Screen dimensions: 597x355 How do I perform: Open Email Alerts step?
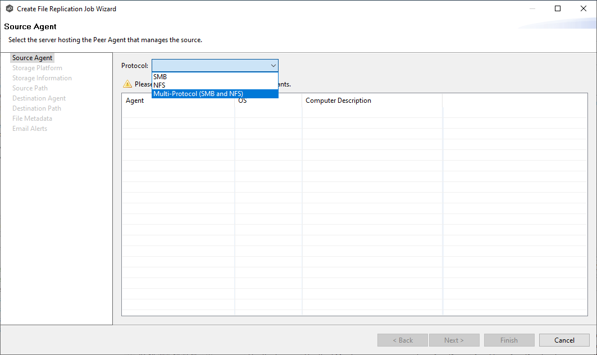click(x=30, y=129)
